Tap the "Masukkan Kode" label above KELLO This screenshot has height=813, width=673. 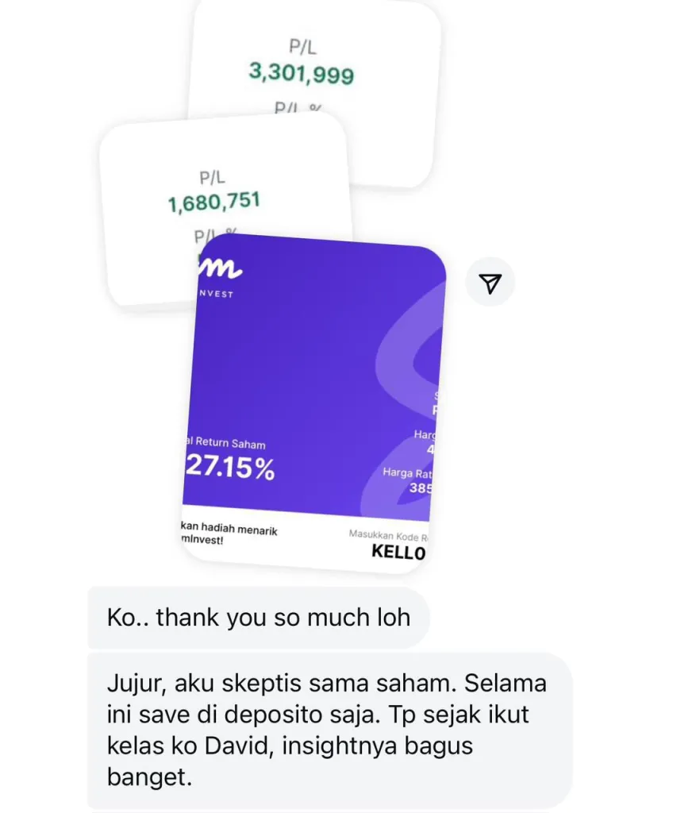pos(387,535)
